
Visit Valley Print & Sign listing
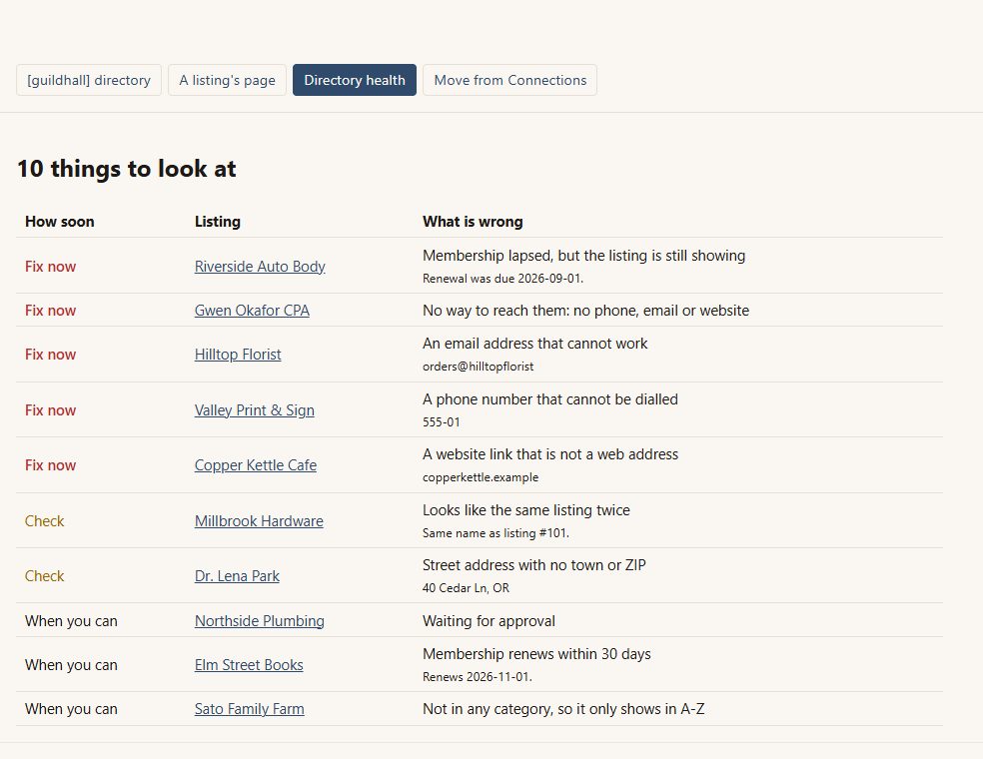[x=255, y=409]
